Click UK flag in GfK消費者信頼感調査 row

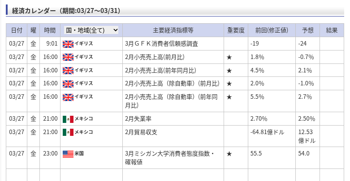pos(68,44)
